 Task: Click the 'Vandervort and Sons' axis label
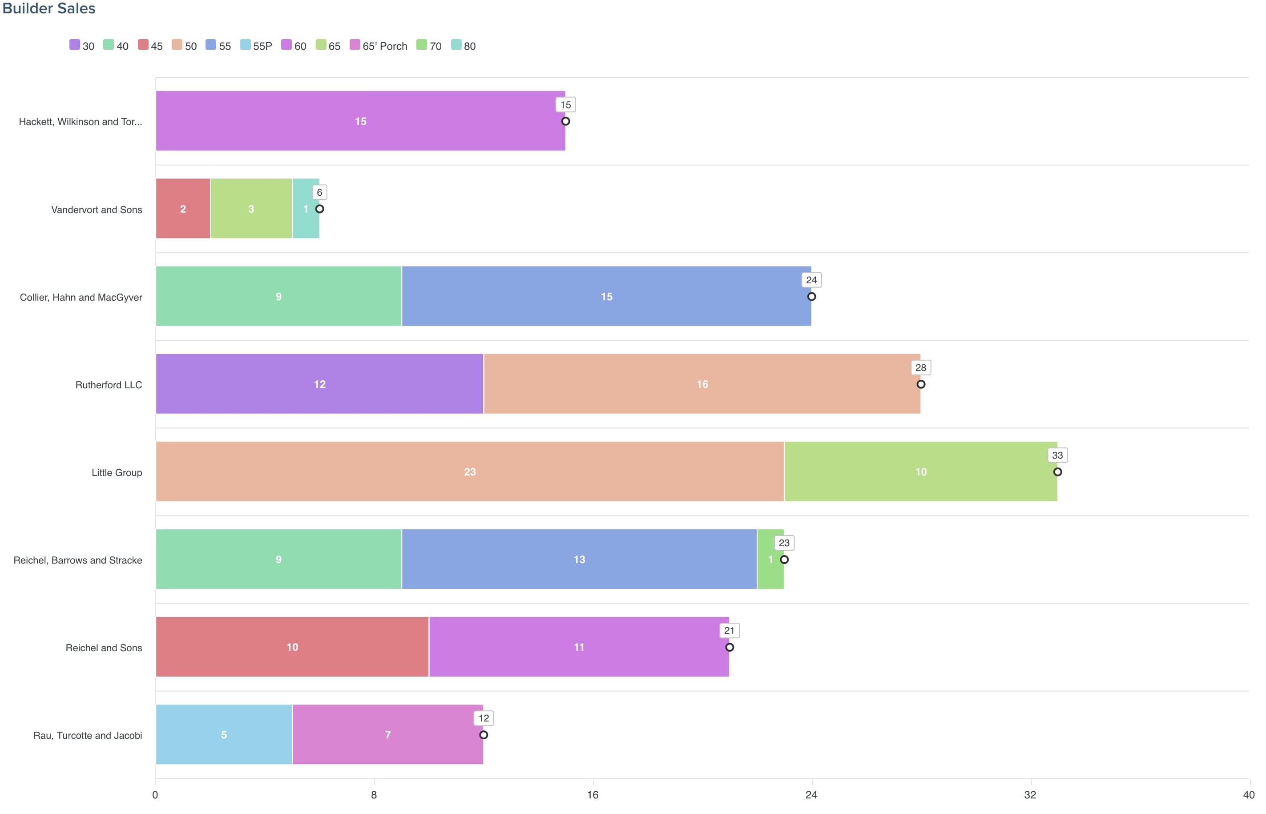click(97, 210)
